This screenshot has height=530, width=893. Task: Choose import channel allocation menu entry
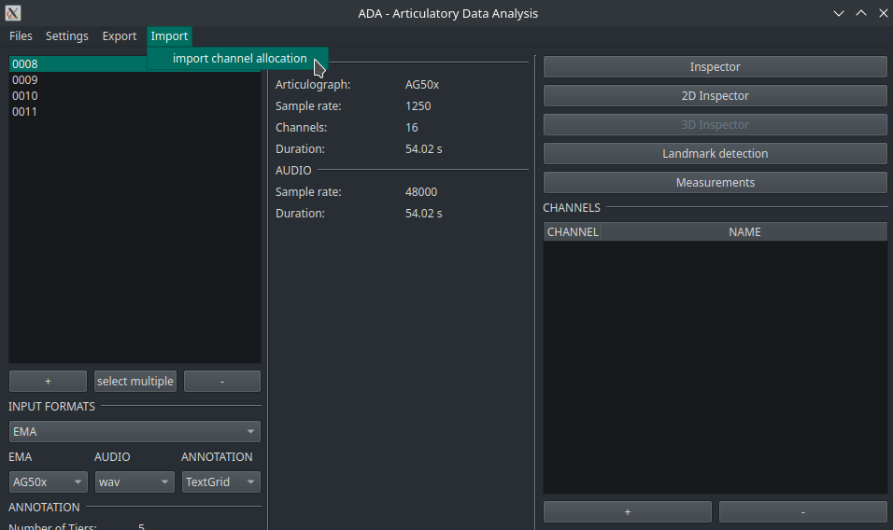pyautogui.click(x=239, y=59)
